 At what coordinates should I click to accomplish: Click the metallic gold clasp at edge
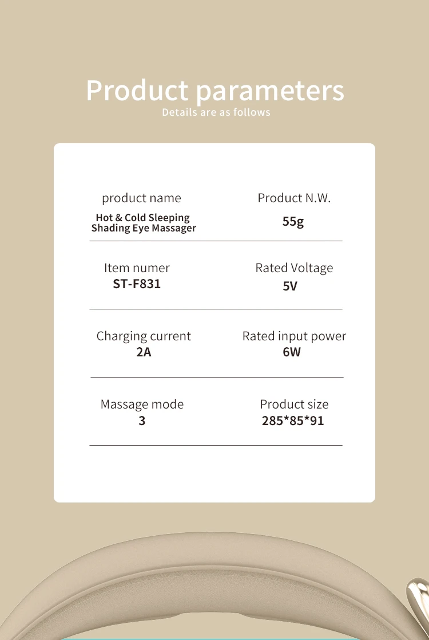click(x=418, y=600)
